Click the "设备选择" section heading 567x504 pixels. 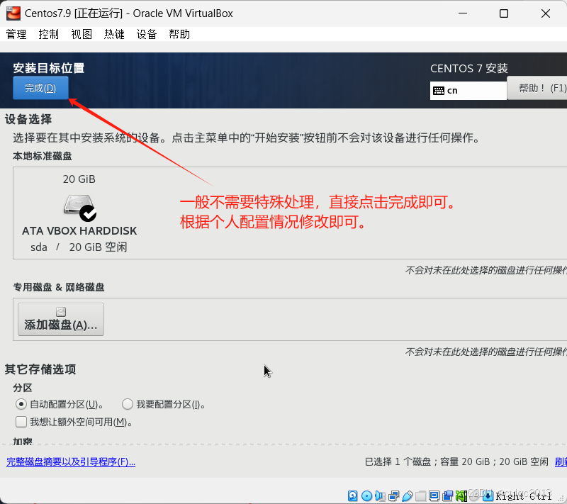tap(28, 119)
